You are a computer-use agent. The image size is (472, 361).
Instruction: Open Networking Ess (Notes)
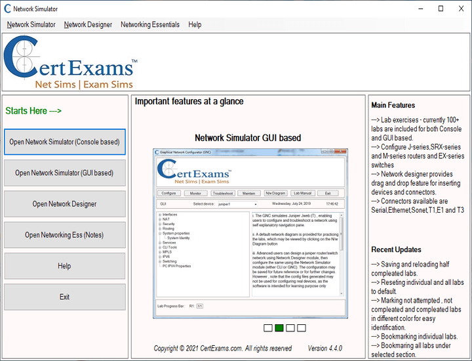[65, 235]
